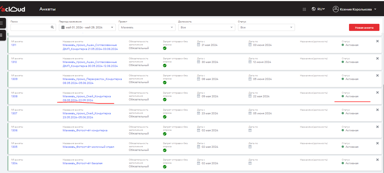Focus the Поиск search field
The height and width of the screenshot is (173, 384).
33,27
